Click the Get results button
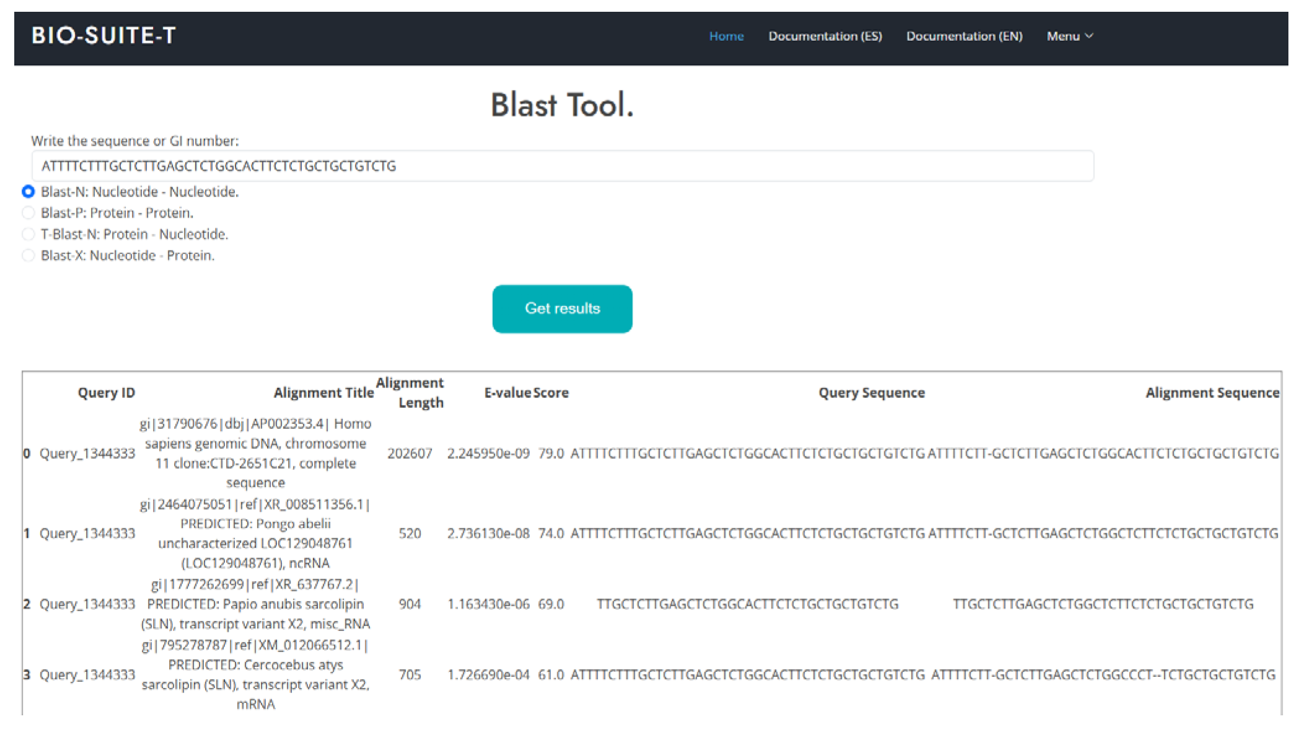 [x=562, y=309]
